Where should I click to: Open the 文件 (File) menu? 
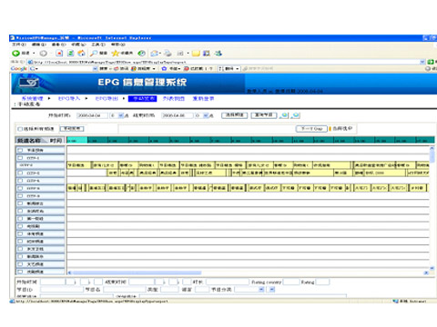[19, 45]
